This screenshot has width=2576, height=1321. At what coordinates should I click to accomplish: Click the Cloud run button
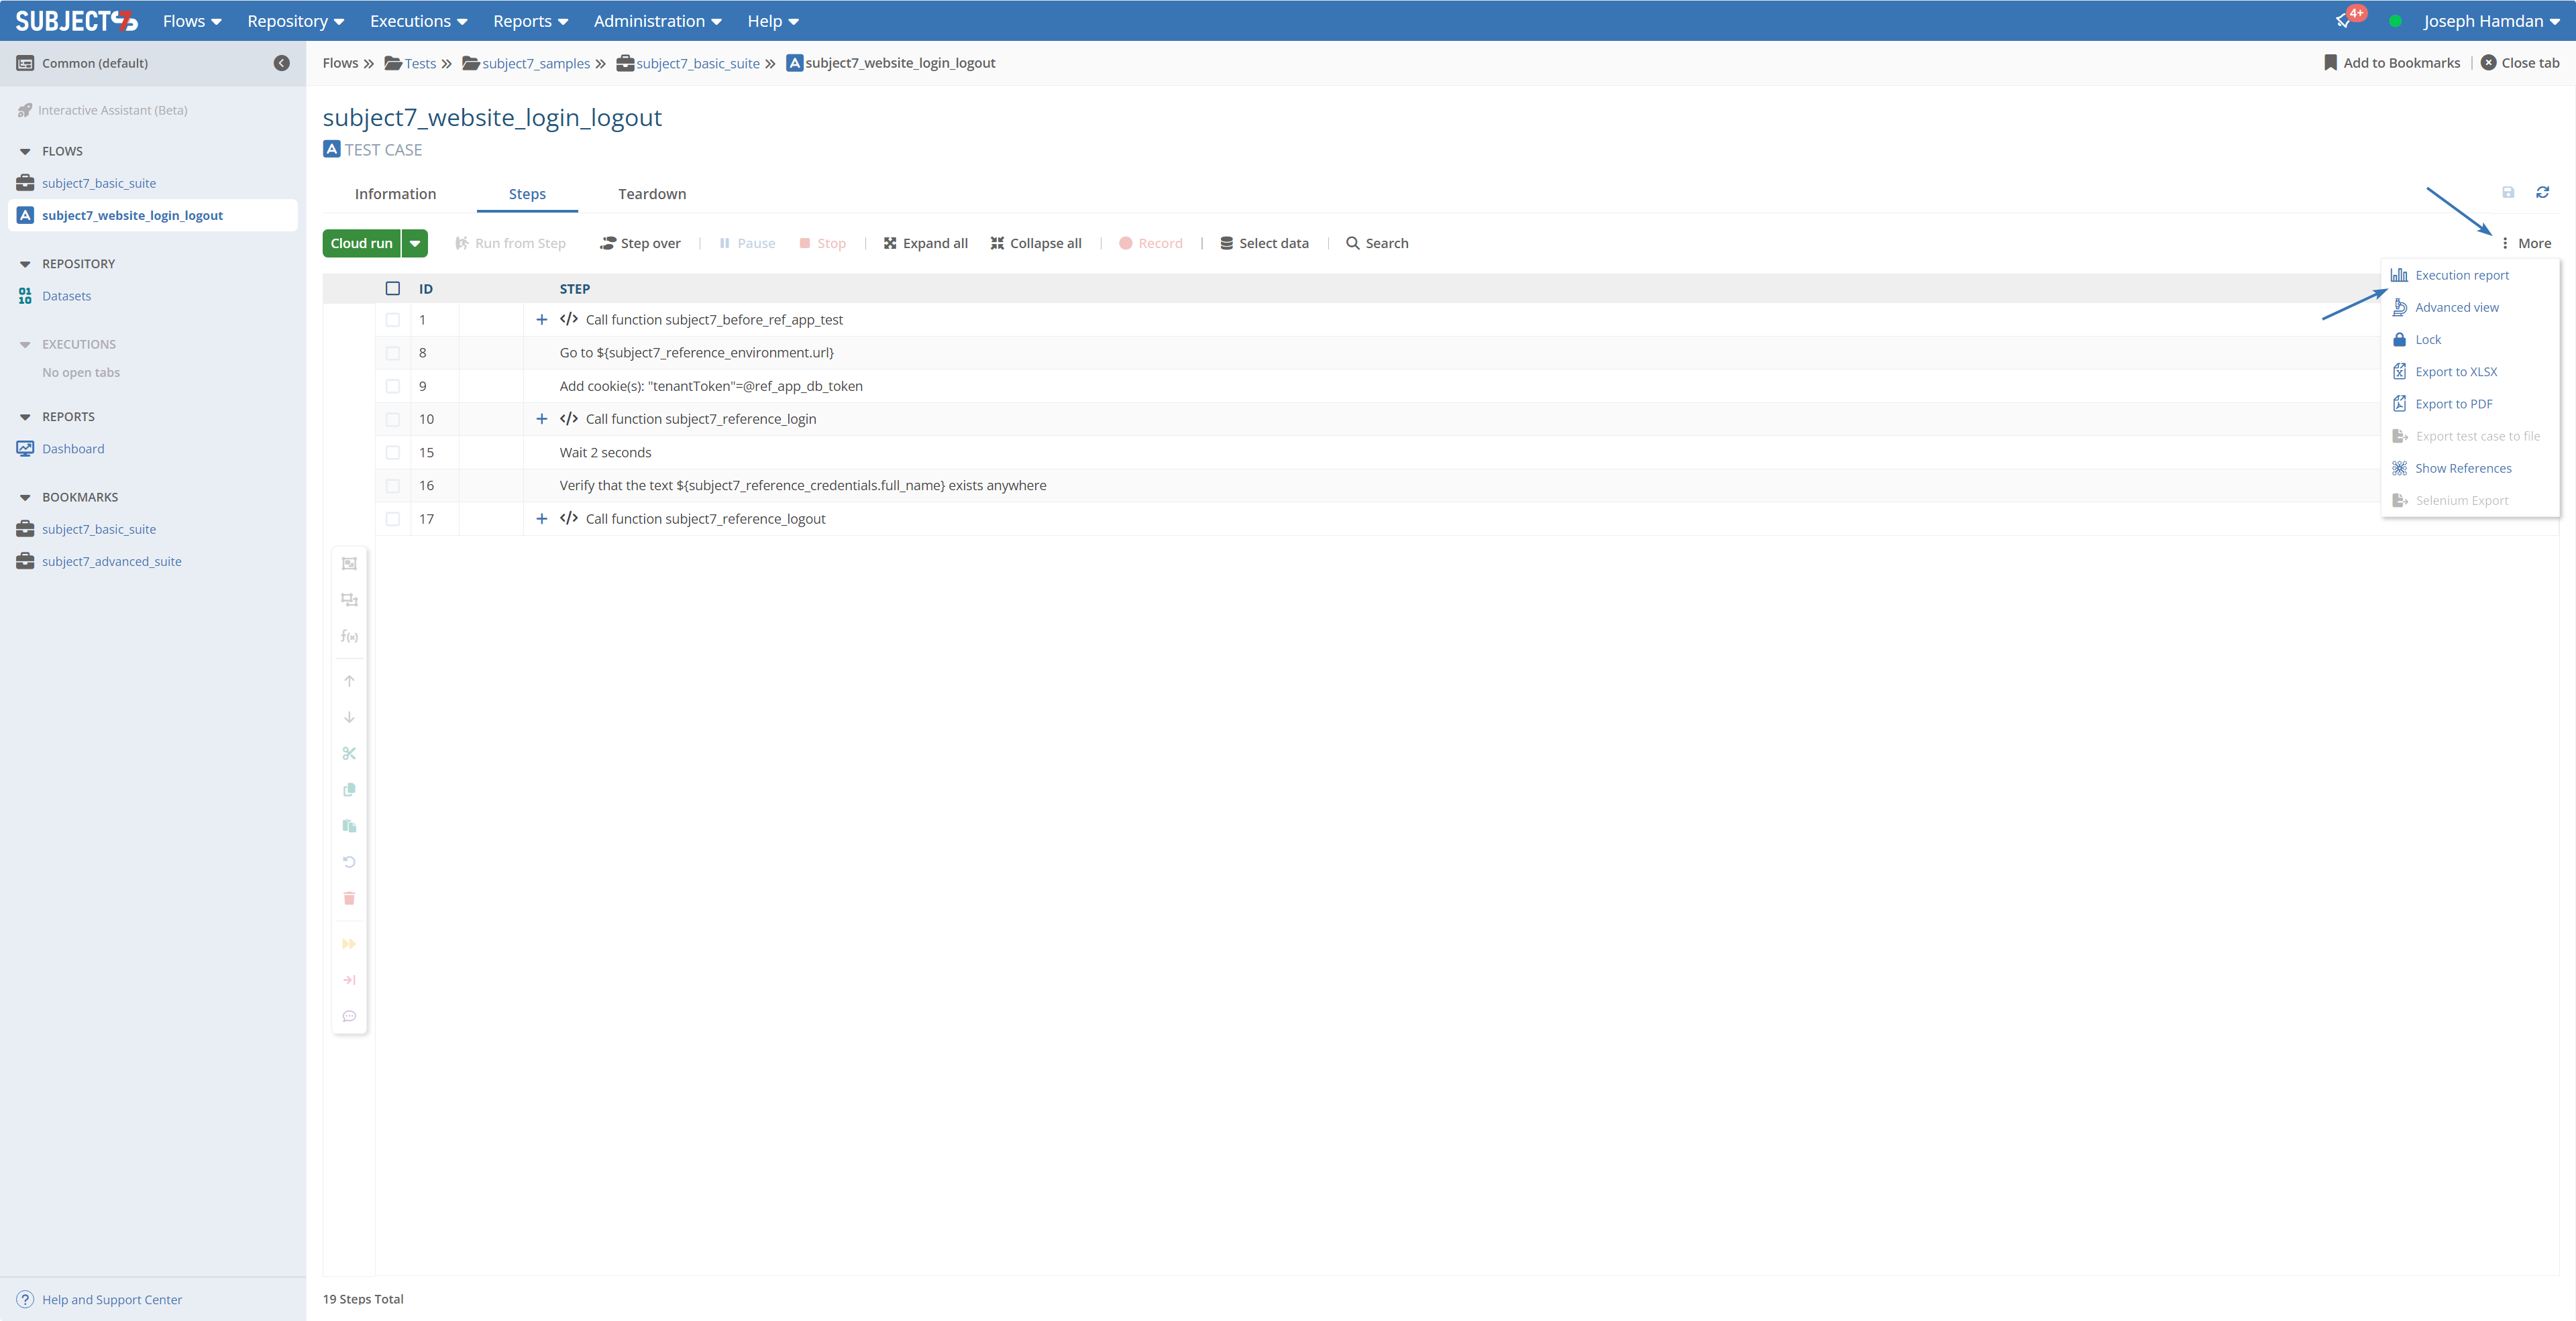361,243
